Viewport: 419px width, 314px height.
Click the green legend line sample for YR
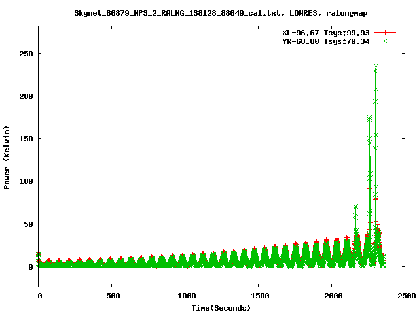[385, 41]
